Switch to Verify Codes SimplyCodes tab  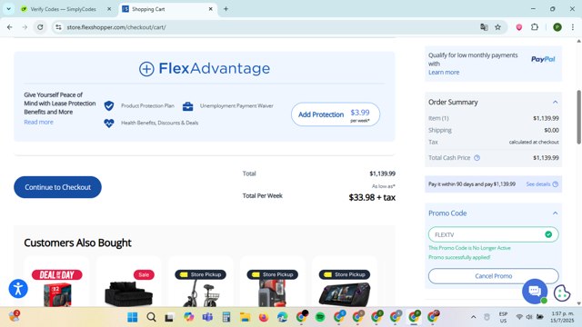click(x=63, y=9)
